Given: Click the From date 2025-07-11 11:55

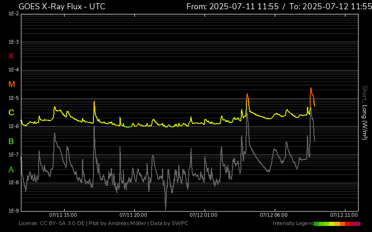Looking at the screenshot, I should [232, 6].
